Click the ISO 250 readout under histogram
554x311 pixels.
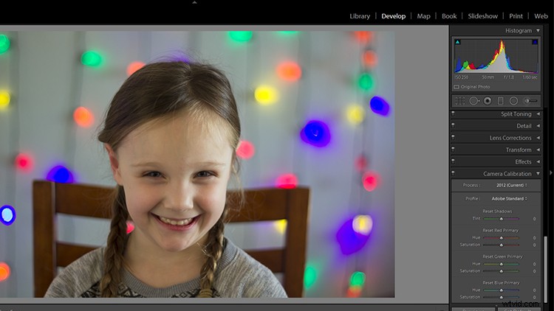click(x=462, y=77)
